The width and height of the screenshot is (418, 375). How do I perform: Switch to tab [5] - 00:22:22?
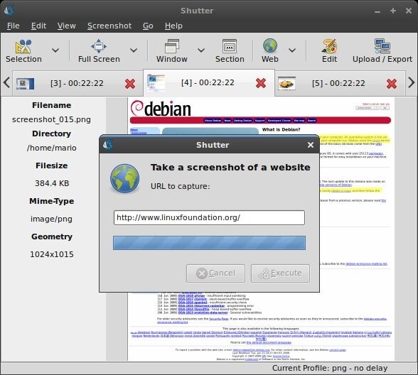338,83
